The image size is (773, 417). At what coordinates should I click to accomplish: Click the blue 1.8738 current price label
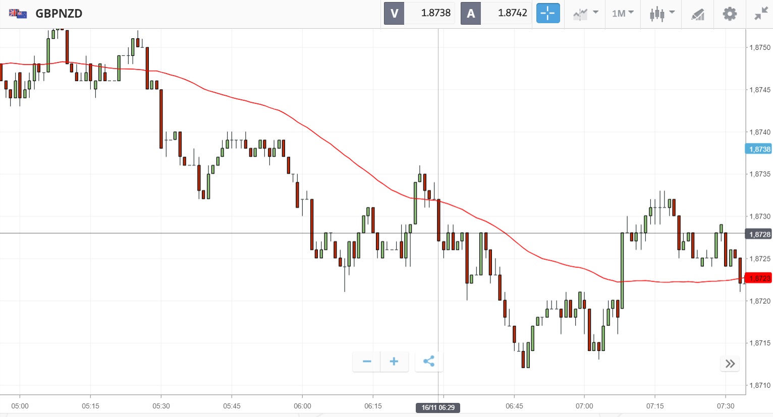(x=759, y=149)
